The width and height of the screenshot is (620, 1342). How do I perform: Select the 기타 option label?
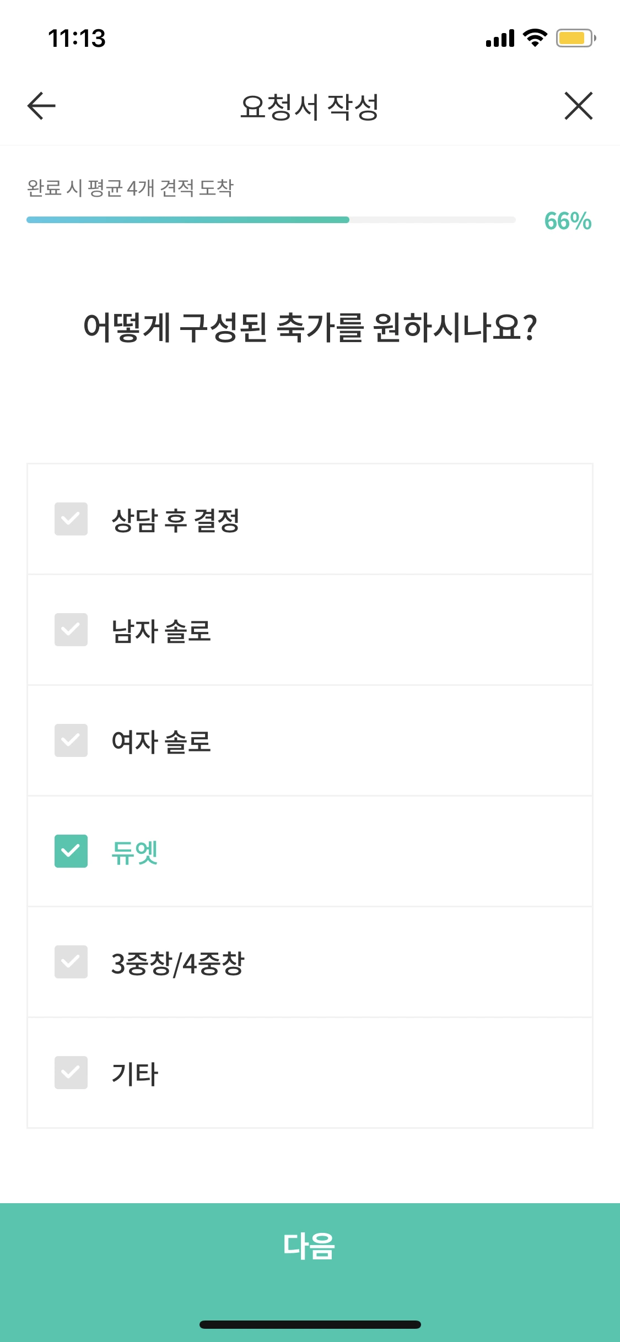coord(135,1074)
